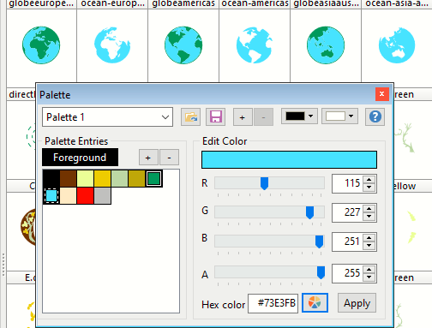
Task: Click the cyan Edit Color preview bar
Action: tap(289, 159)
